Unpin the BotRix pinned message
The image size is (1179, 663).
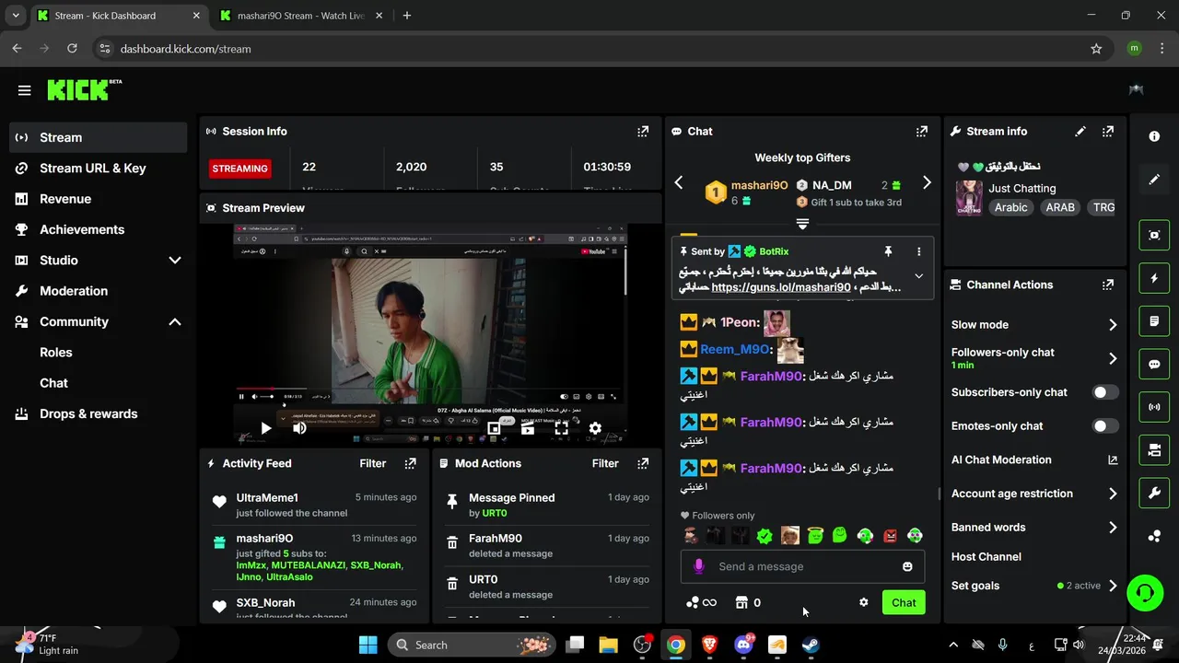click(888, 251)
